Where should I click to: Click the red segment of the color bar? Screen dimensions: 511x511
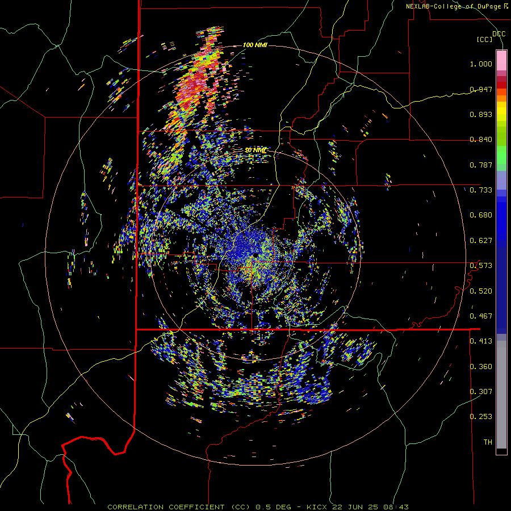(501, 85)
